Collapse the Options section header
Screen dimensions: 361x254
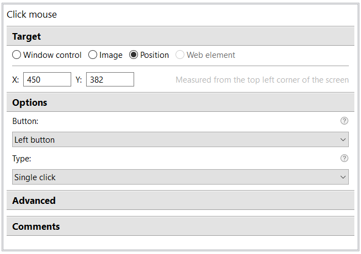[180, 102]
